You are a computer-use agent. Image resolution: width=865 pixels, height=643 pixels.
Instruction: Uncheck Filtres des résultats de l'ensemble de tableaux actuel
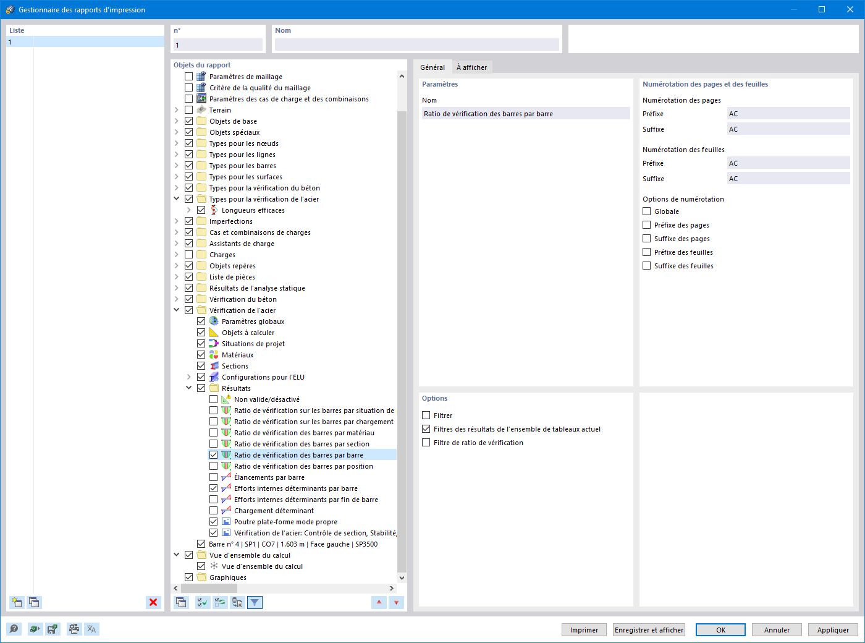[426, 429]
